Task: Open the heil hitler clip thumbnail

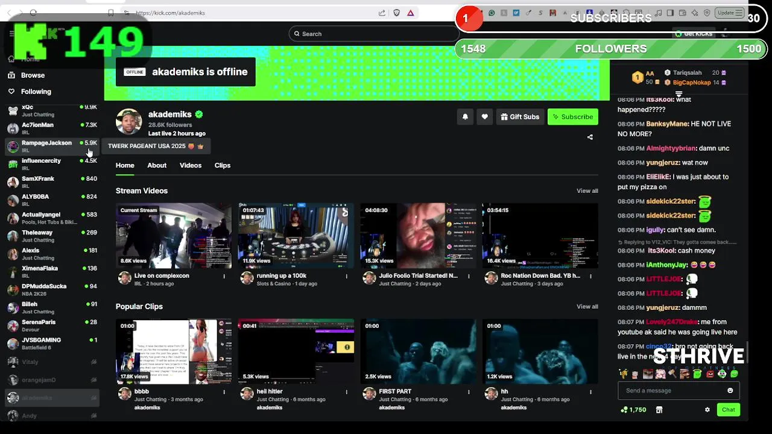Action: (x=296, y=351)
